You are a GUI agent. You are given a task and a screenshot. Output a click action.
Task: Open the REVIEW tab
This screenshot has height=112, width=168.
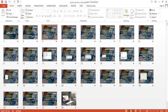pos(73,6)
